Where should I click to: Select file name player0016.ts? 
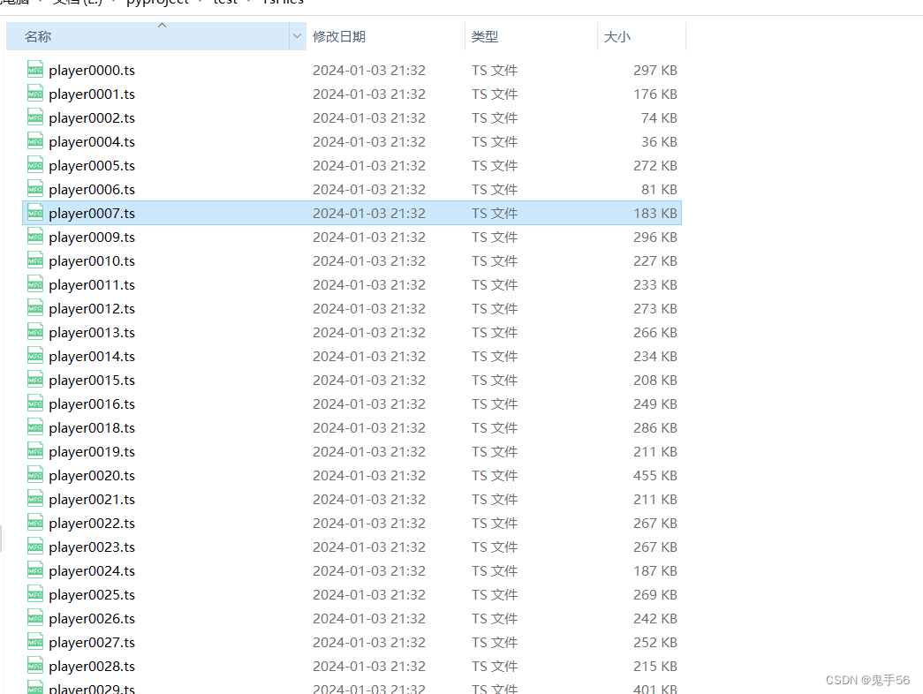[92, 404]
